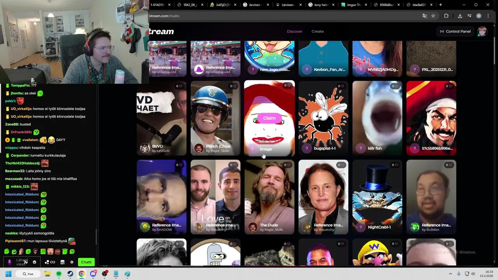Viewport: 498px width, 280px height.
Task: Switch to the 1842_08 browser tab
Action: coord(190,5)
